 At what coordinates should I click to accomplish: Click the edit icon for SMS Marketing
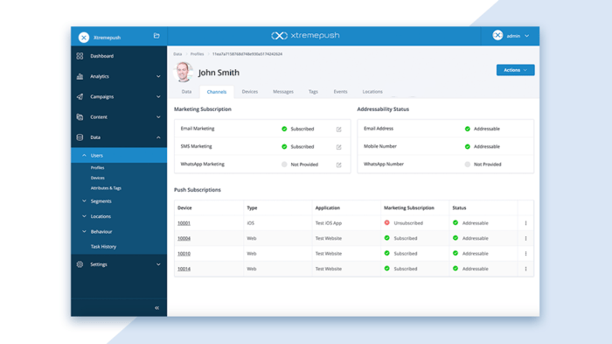coord(339,147)
